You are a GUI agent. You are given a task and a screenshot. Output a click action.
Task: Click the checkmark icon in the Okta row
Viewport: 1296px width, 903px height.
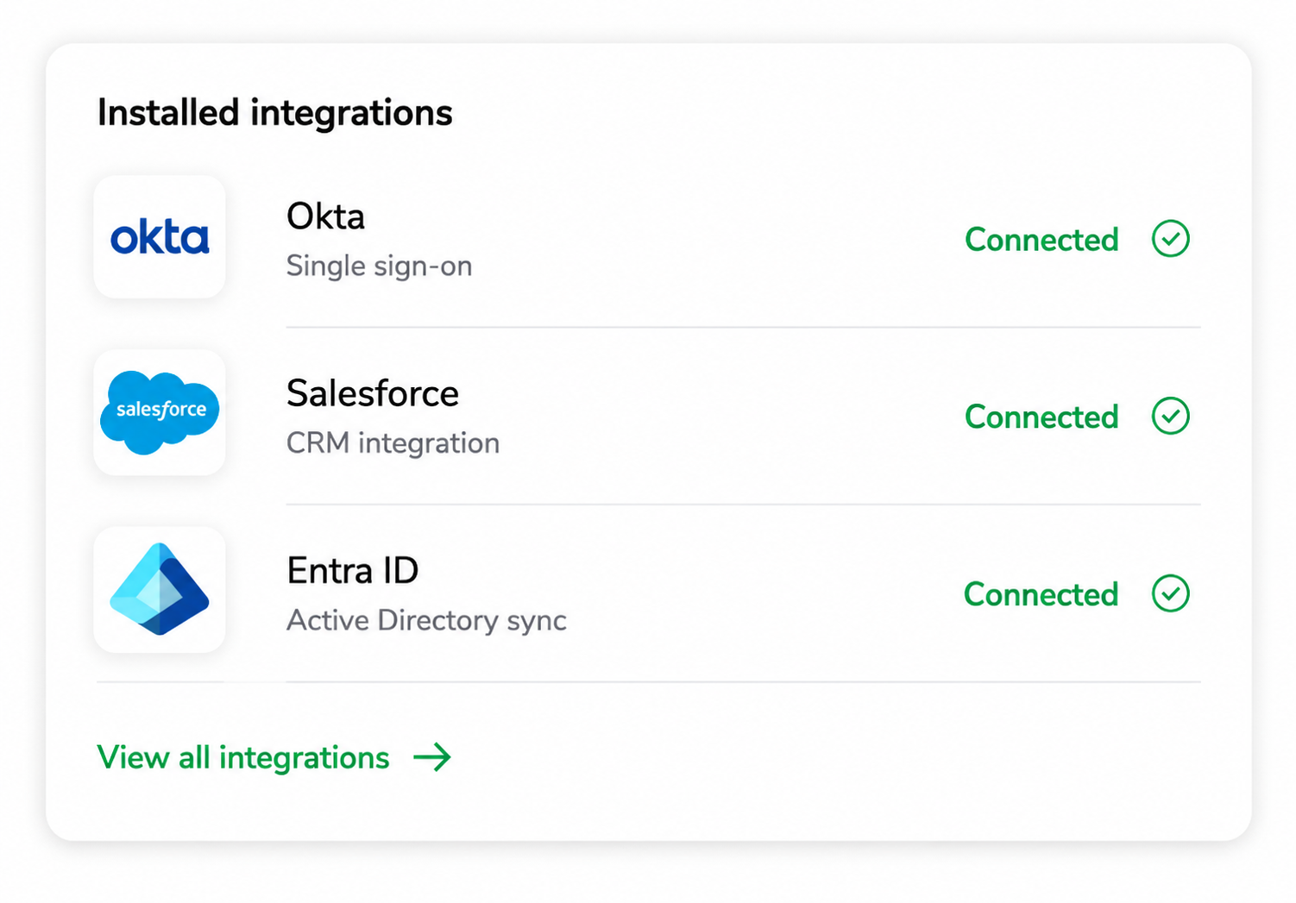(x=1171, y=239)
